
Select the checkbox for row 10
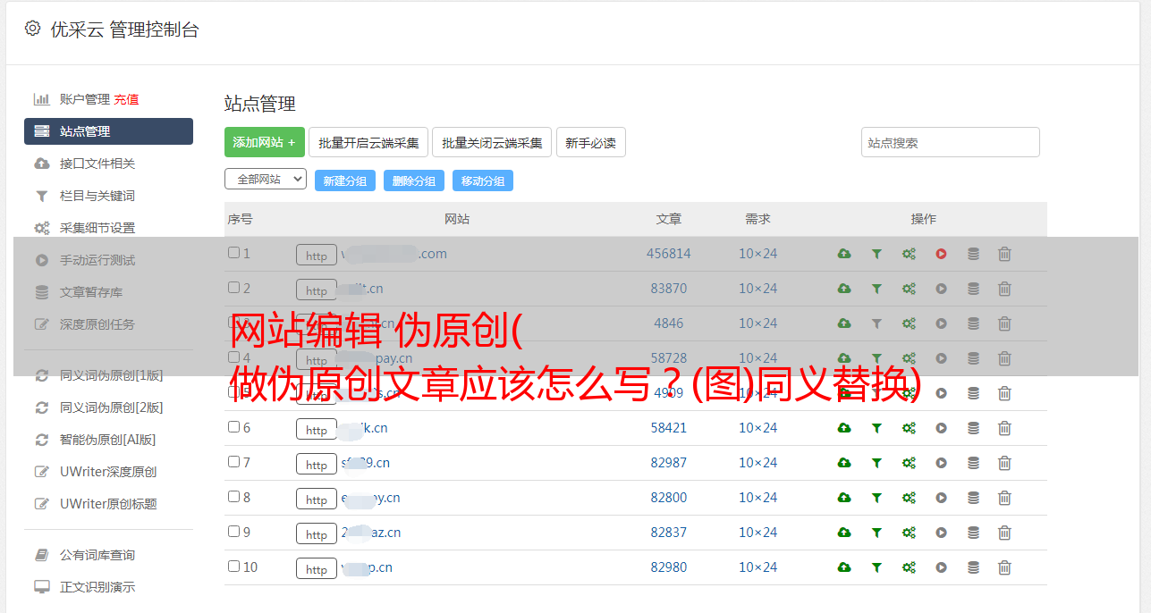click(x=233, y=567)
